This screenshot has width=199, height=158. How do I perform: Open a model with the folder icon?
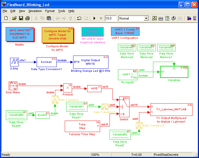(14, 18)
